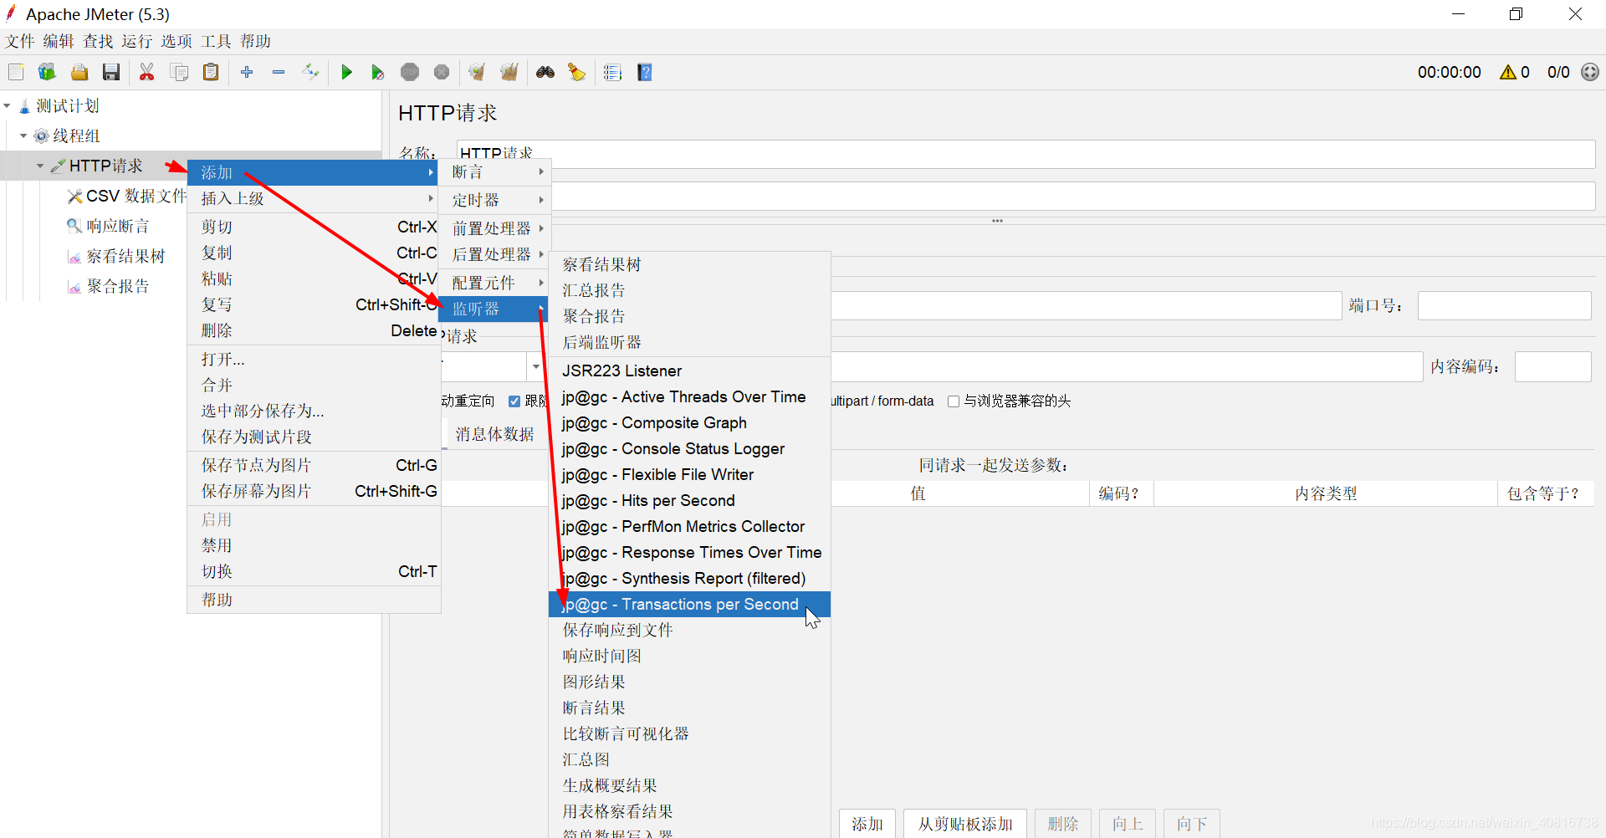Choose 察看结果树 from listener submenu
Viewport: 1606px width, 838px height.
pyautogui.click(x=689, y=264)
